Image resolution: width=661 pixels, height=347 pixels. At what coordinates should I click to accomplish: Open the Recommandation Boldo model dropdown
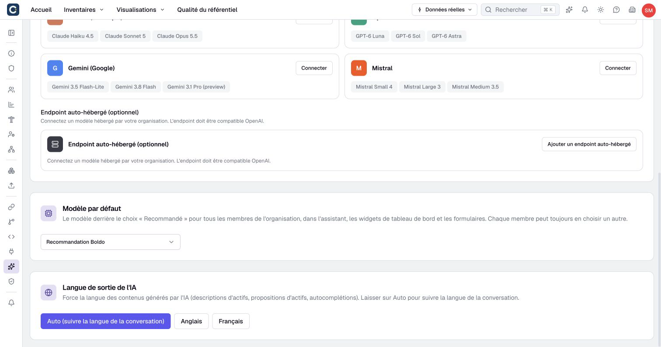111,242
